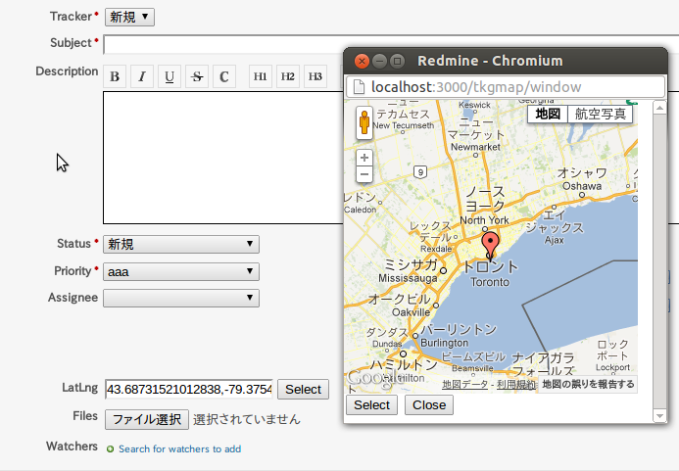Apply strikethrough formatting in Description toolbar
The height and width of the screenshot is (471, 679).
(x=197, y=76)
